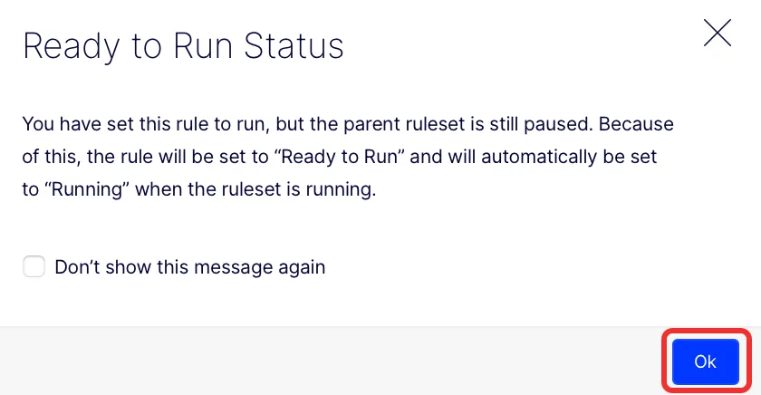Enable the Don't show this message again checkbox
761x395 pixels.
[34, 266]
